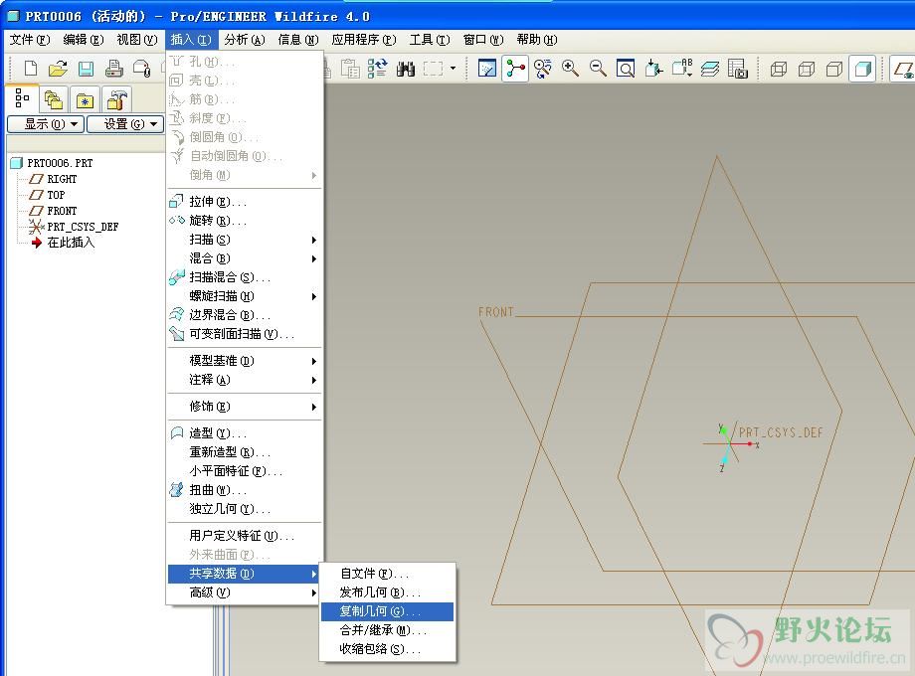Select 复制几何(G)... in the submenu
915x676 pixels.
click(388, 611)
